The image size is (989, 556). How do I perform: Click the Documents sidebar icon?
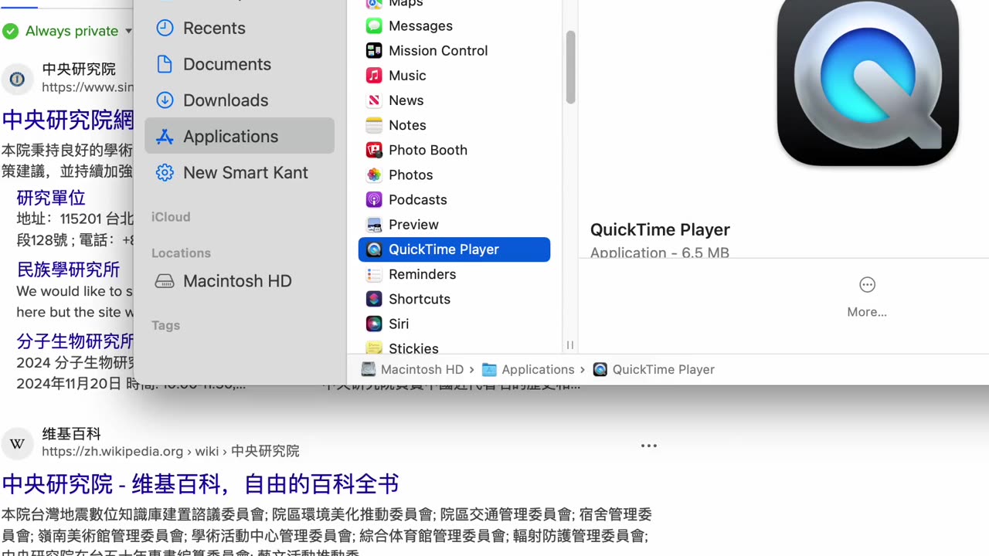(x=165, y=64)
